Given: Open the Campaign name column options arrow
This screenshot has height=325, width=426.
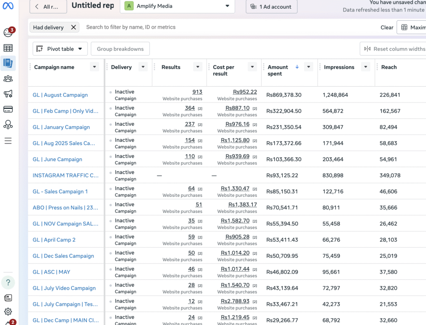Looking at the screenshot, I should click(x=94, y=67).
